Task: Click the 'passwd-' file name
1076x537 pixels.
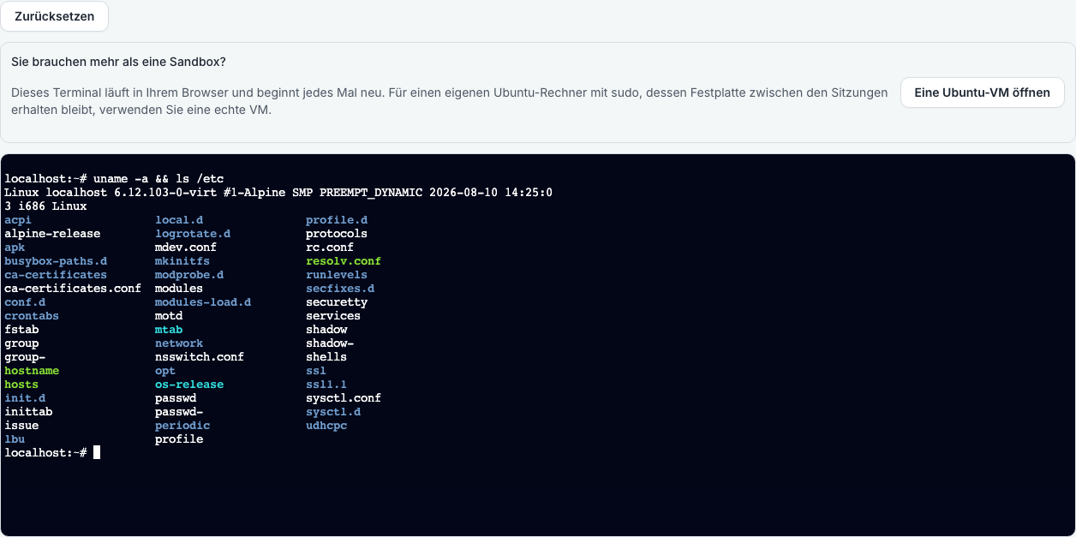Action: click(x=179, y=412)
